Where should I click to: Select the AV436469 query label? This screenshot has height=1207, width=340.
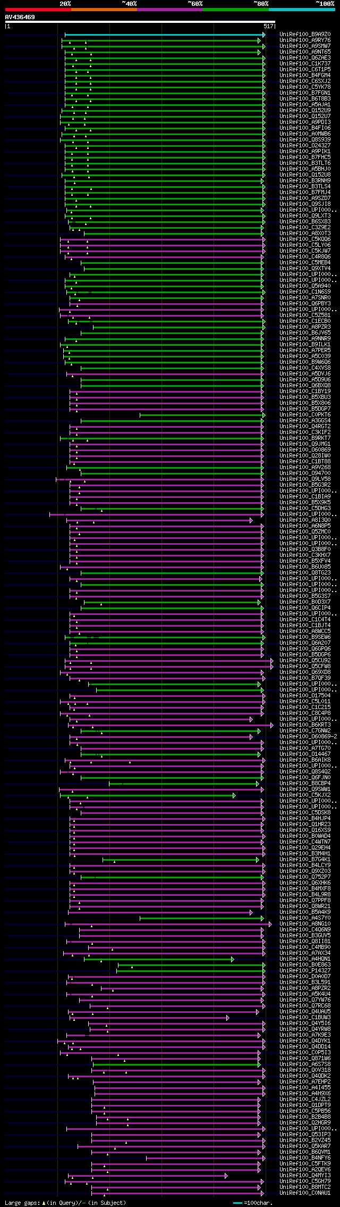(x=20, y=17)
